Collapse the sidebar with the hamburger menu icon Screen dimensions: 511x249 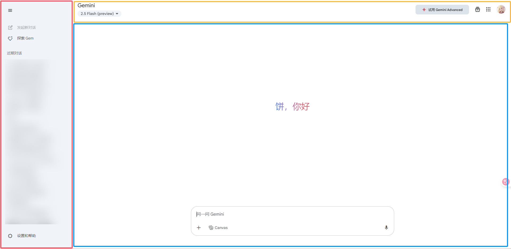point(10,10)
